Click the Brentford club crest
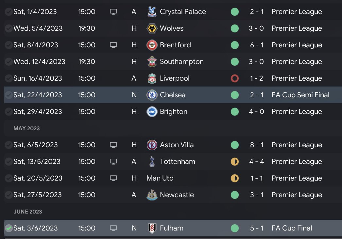Screen dimensions: 342x239 click(x=152, y=45)
